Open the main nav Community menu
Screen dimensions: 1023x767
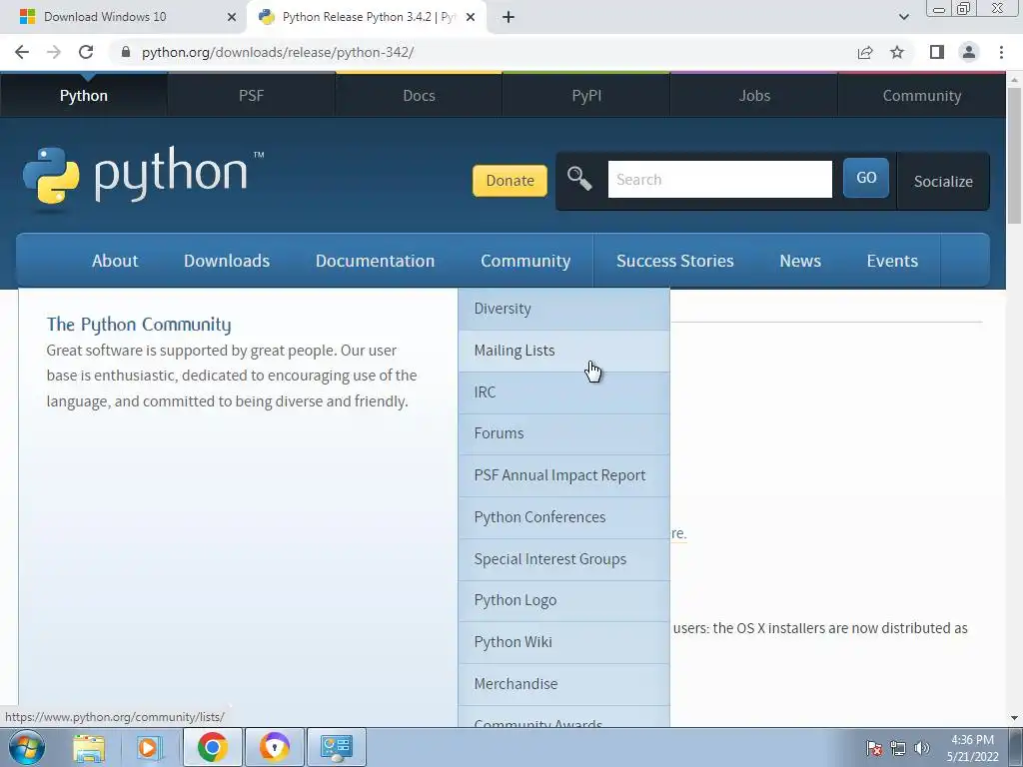(x=525, y=261)
